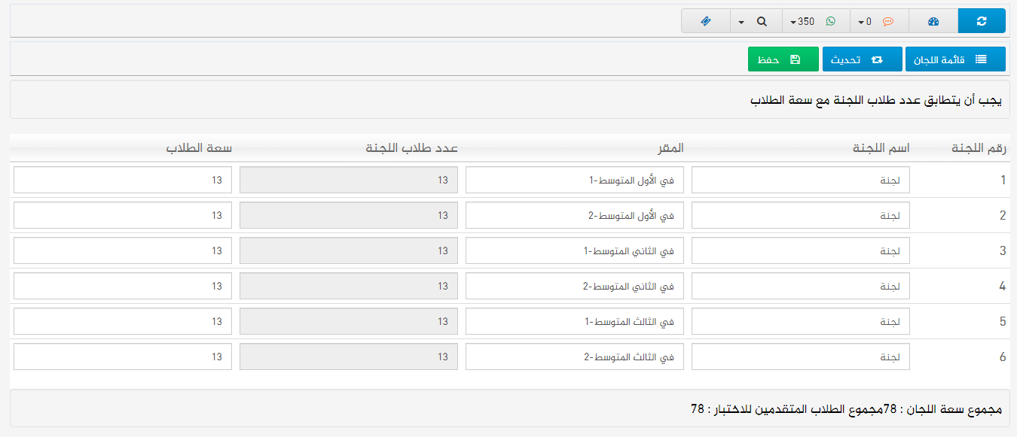This screenshot has width=1017, height=437.
Task: Select location field في الثالث المتوسط-1
Action: (x=574, y=321)
